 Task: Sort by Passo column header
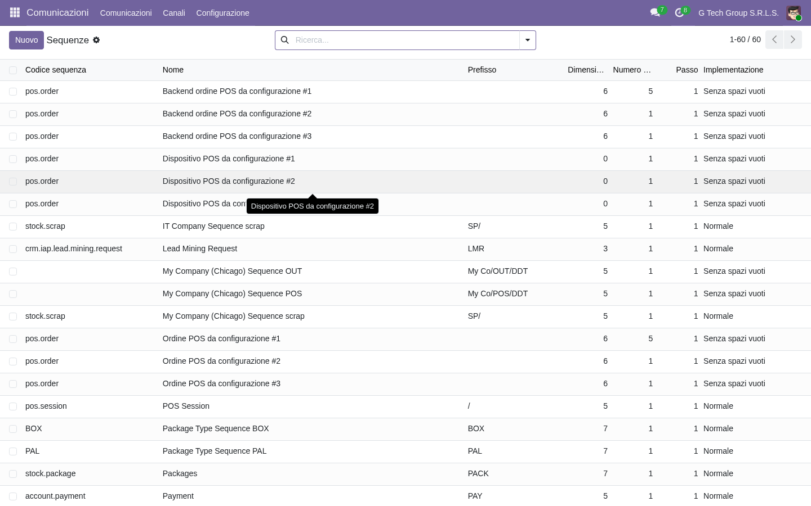pos(687,70)
